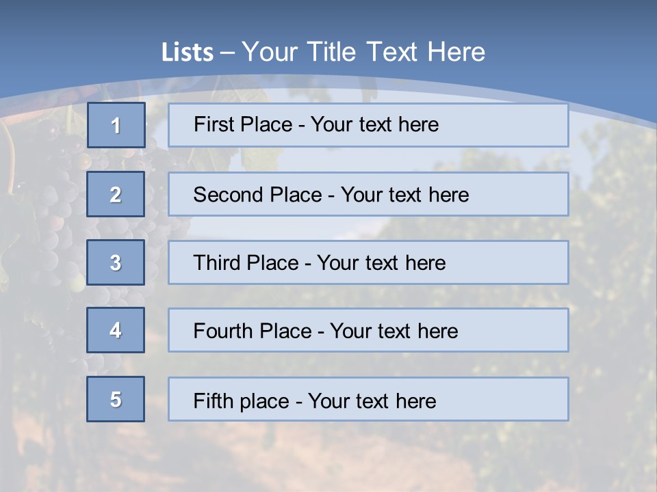Click the bold word Lists in title
The height and width of the screenshot is (492, 657).
pyautogui.click(x=187, y=53)
